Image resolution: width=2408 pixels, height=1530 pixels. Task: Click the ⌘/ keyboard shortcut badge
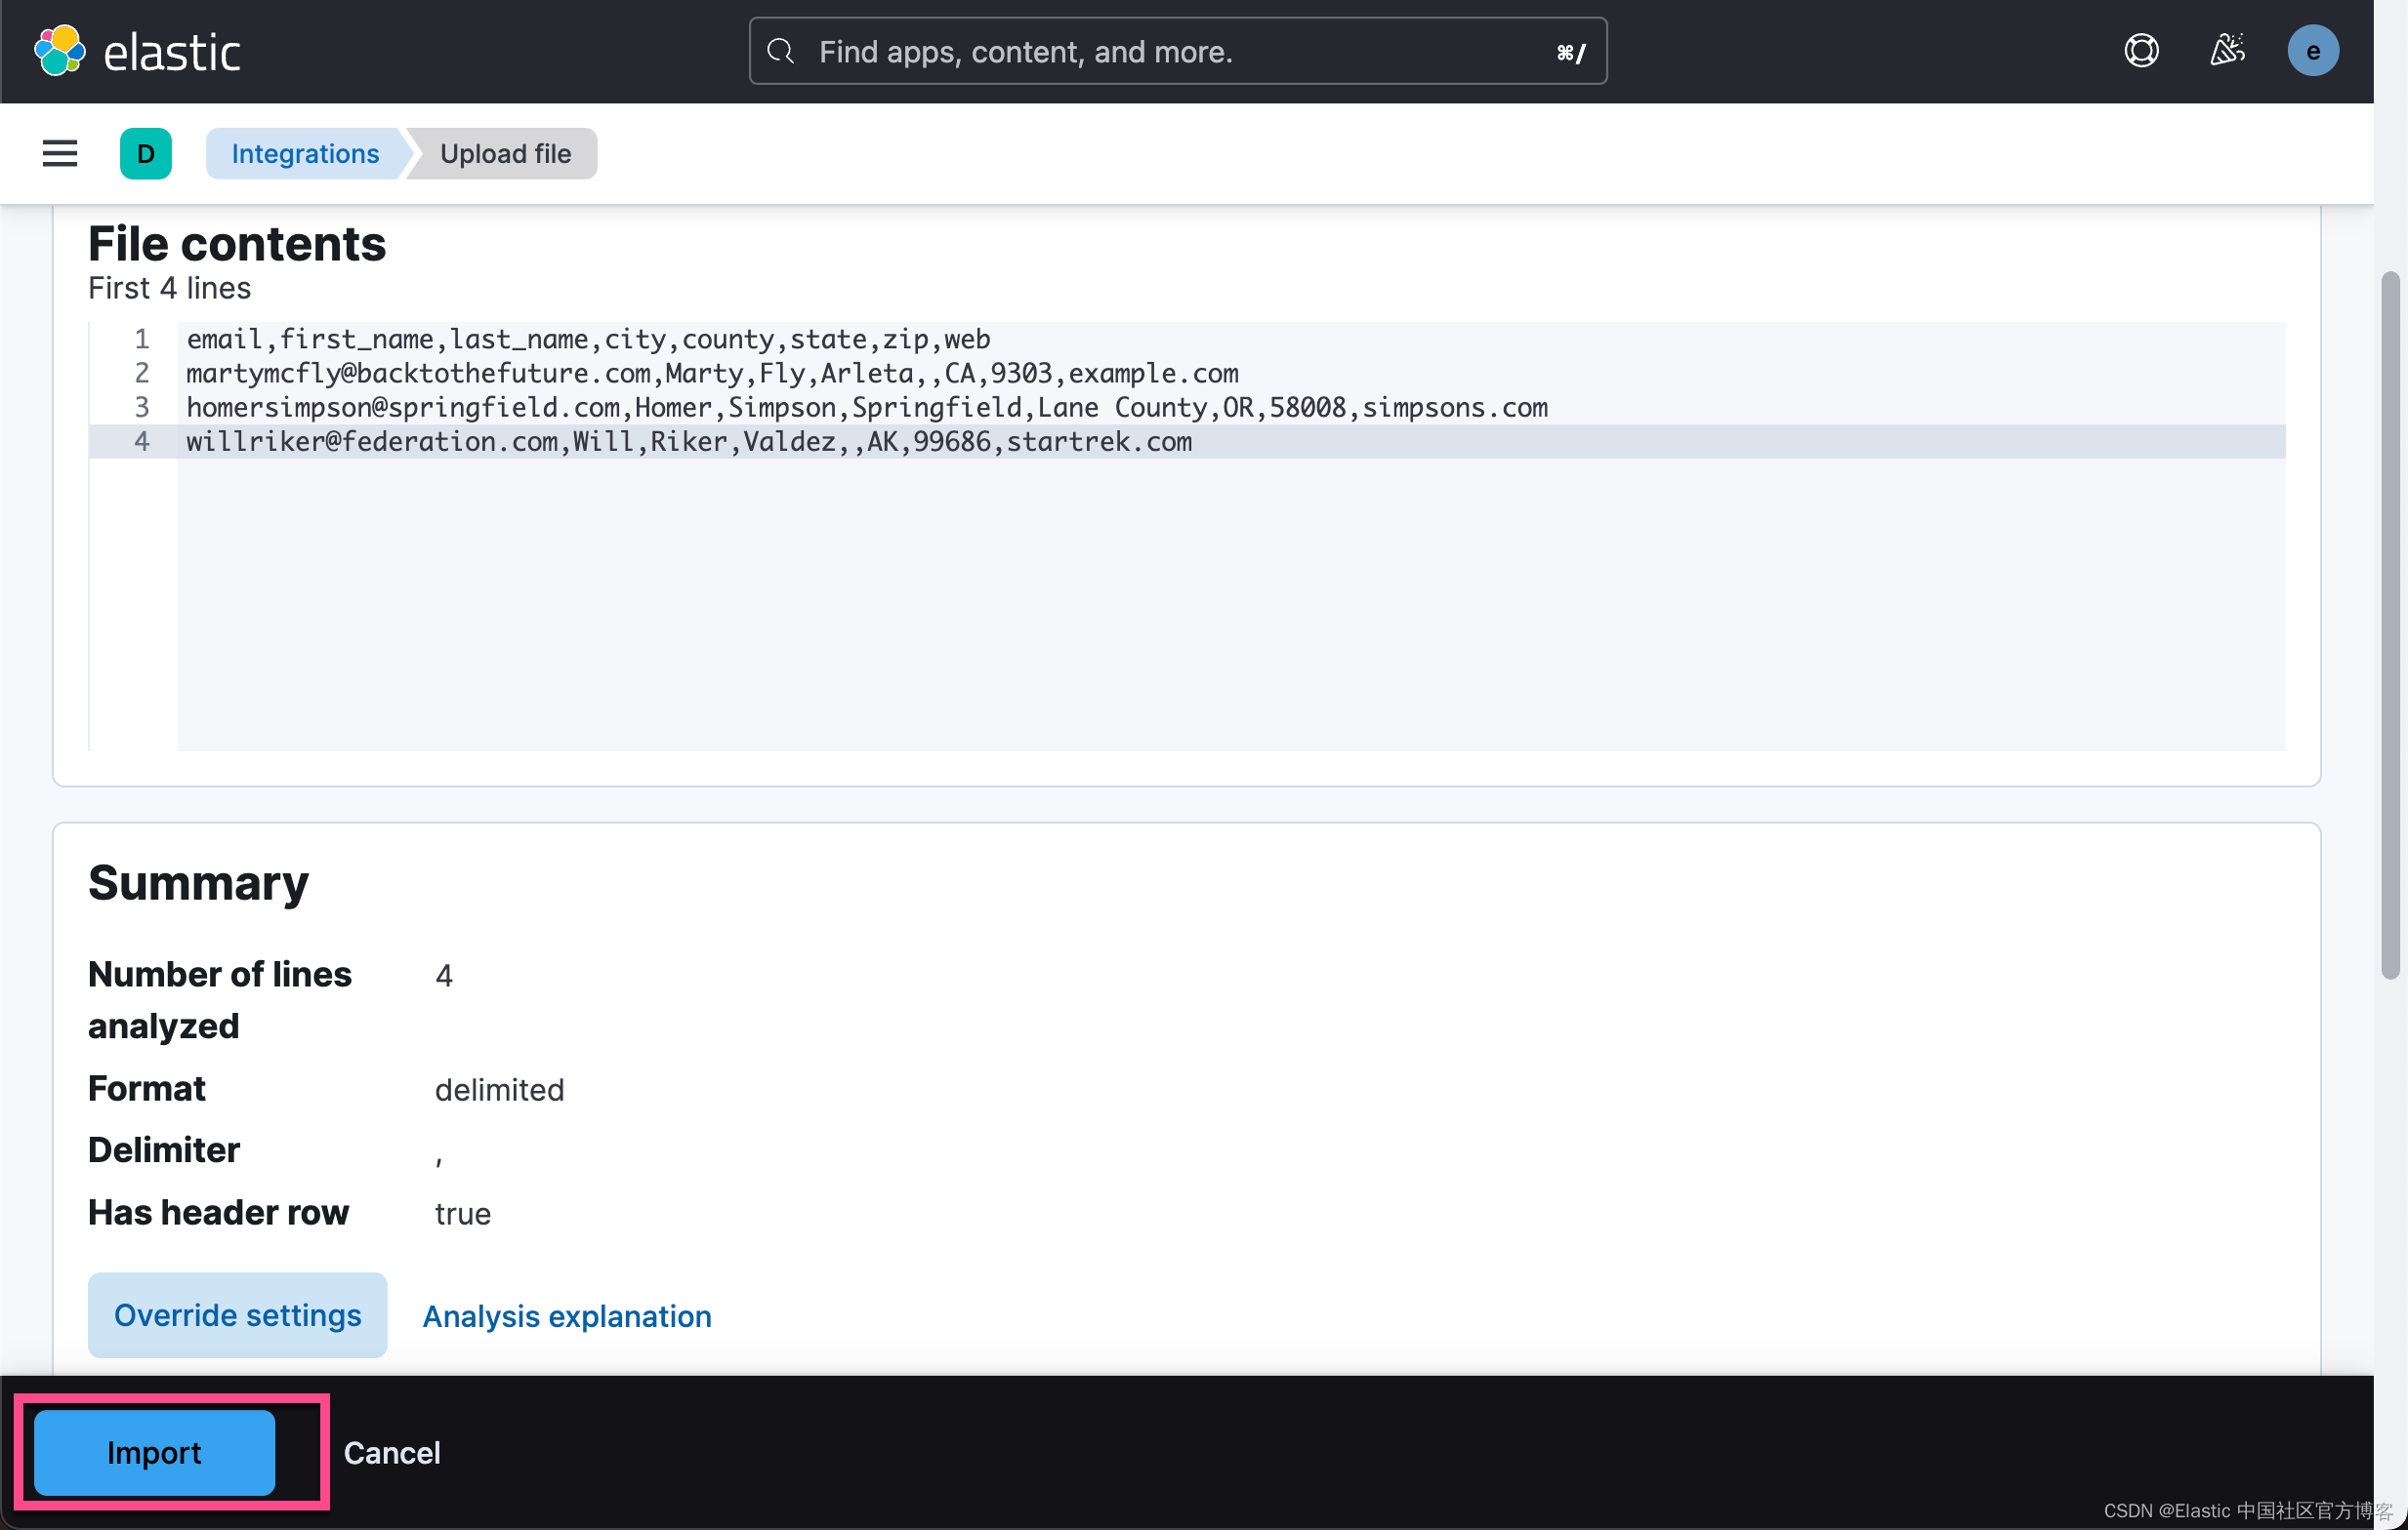[1570, 52]
